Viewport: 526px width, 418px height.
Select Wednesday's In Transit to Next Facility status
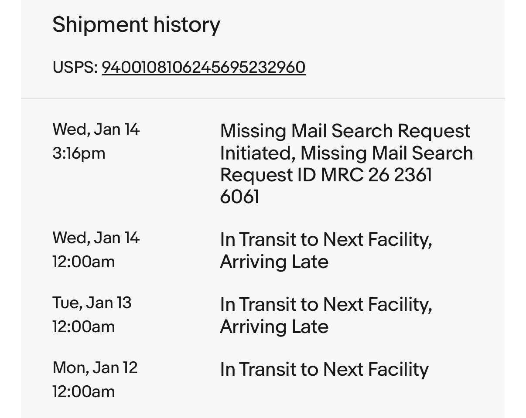[x=326, y=239]
